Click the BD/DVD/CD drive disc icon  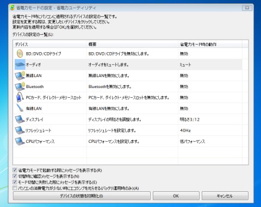pyautogui.click(x=20, y=54)
